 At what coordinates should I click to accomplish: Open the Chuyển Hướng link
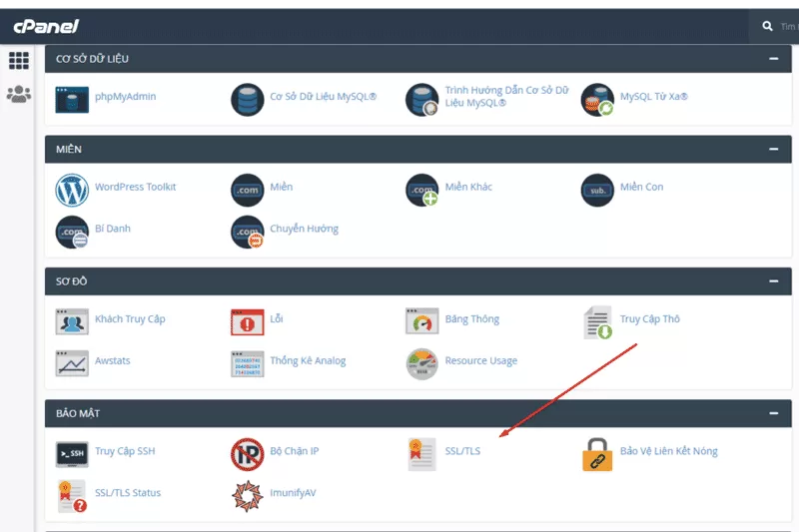[x=304, y=229]
